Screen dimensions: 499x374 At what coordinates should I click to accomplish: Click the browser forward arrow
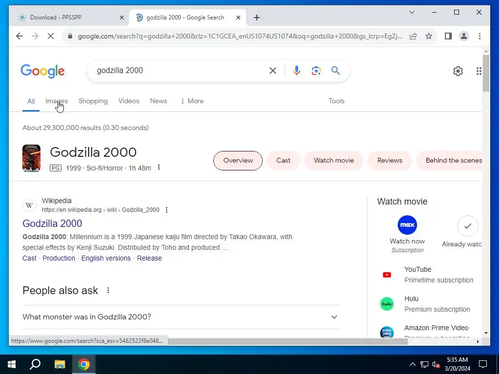pyautogui.click(x=35, y=36)
